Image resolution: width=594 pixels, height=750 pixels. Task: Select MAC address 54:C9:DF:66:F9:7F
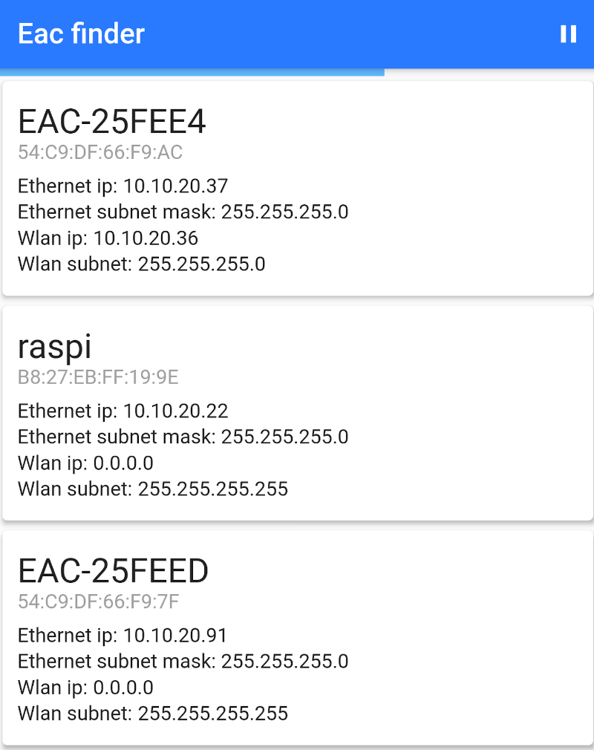pos(99,601)
